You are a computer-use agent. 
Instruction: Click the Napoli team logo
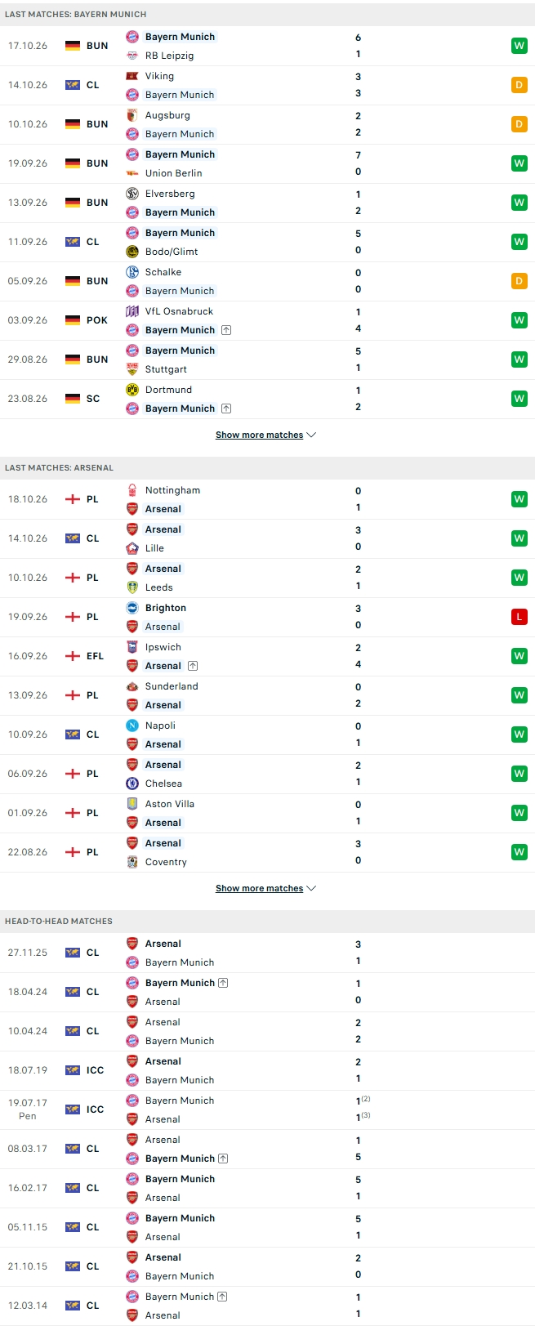(132, 726)
